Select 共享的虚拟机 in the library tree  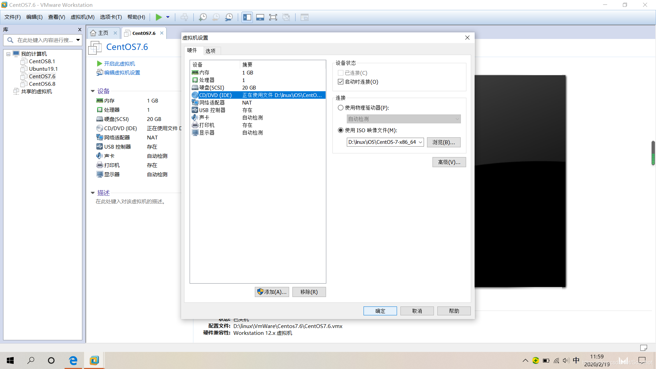tap(37, 92)
